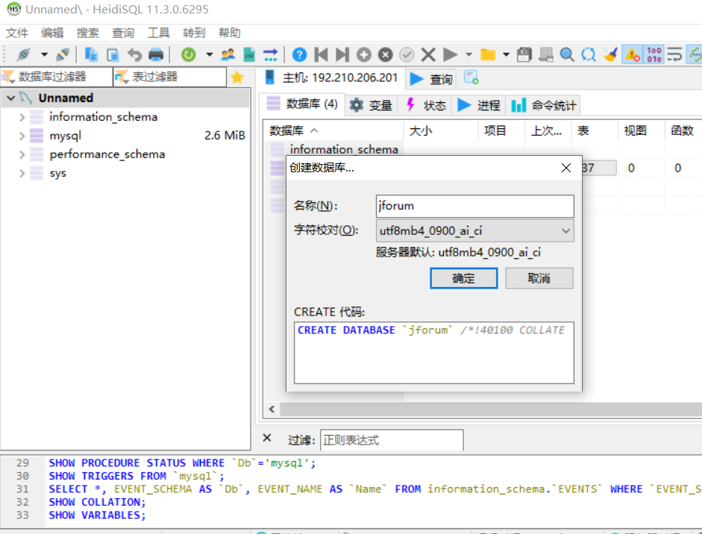Open the refresh dropdown arrow
The width and height of the screenshot is (702, 534).
pyautogui.click(x=209, y=54)
